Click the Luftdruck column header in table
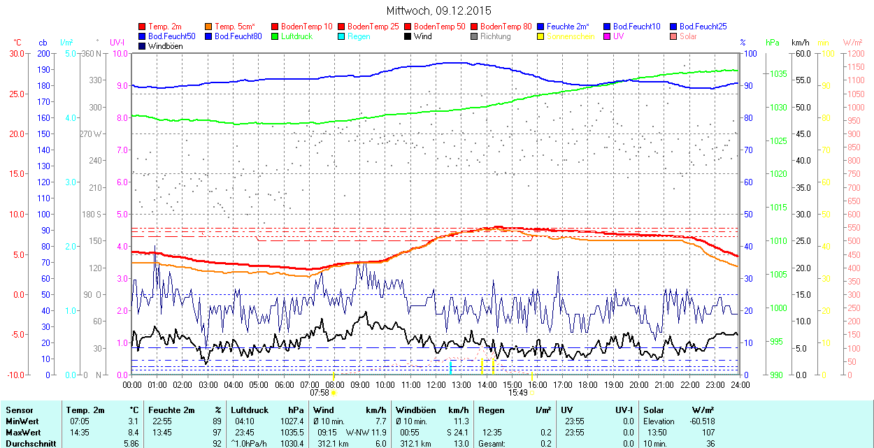The image size is (874, 448). click(x=248, y=410)
